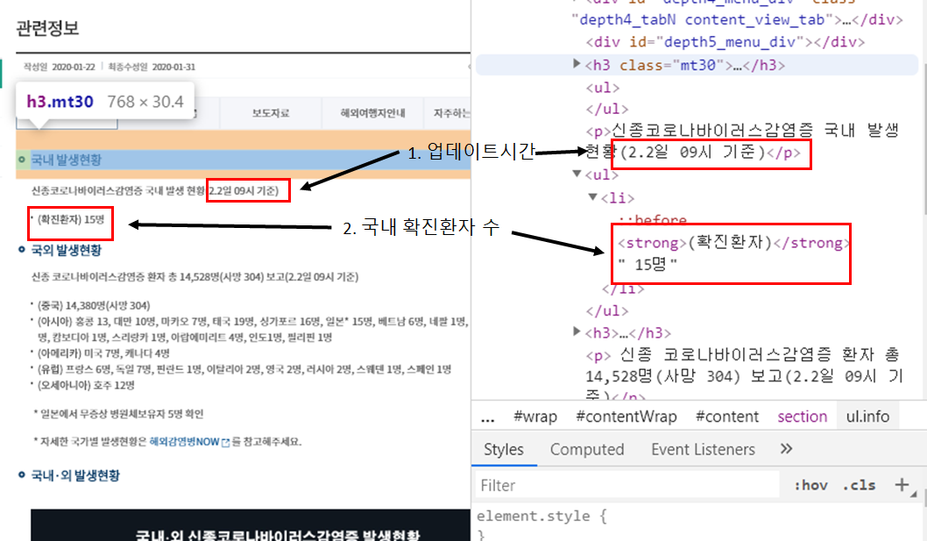Click the 국내·외 발생현황 heading
The height and width of the screenshot is (541, 927).
pos(75,475)
